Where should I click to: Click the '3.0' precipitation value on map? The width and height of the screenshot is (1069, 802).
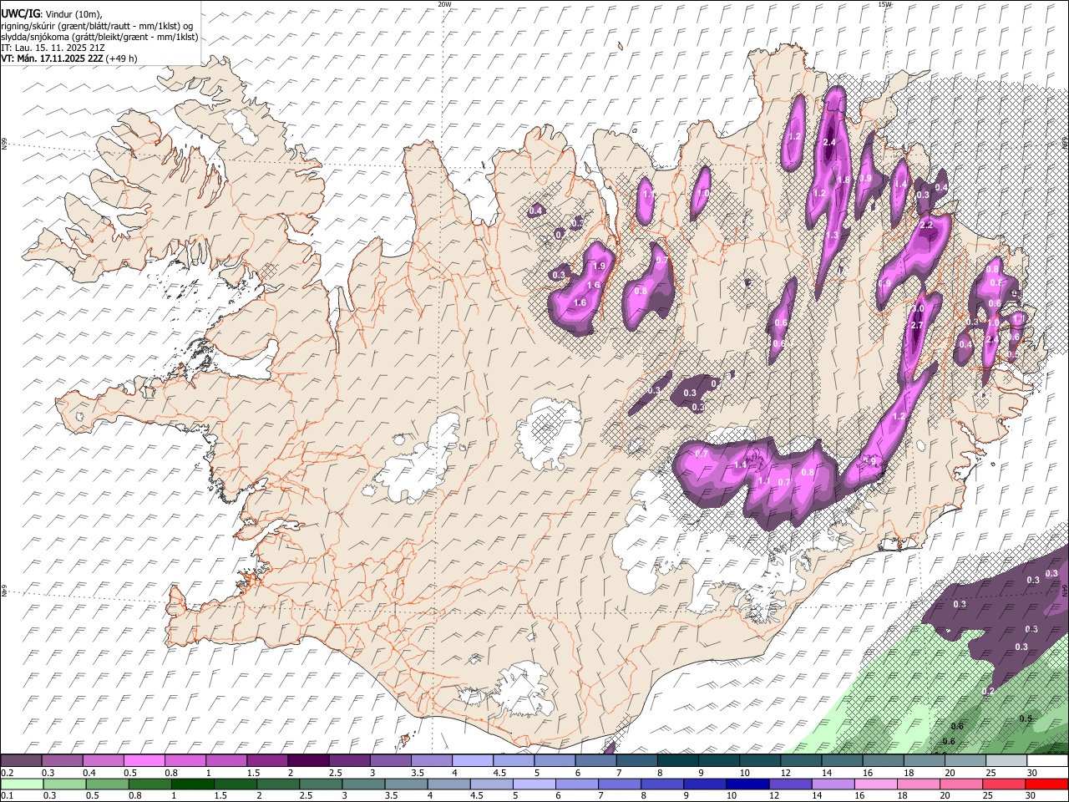click(917, 309)
